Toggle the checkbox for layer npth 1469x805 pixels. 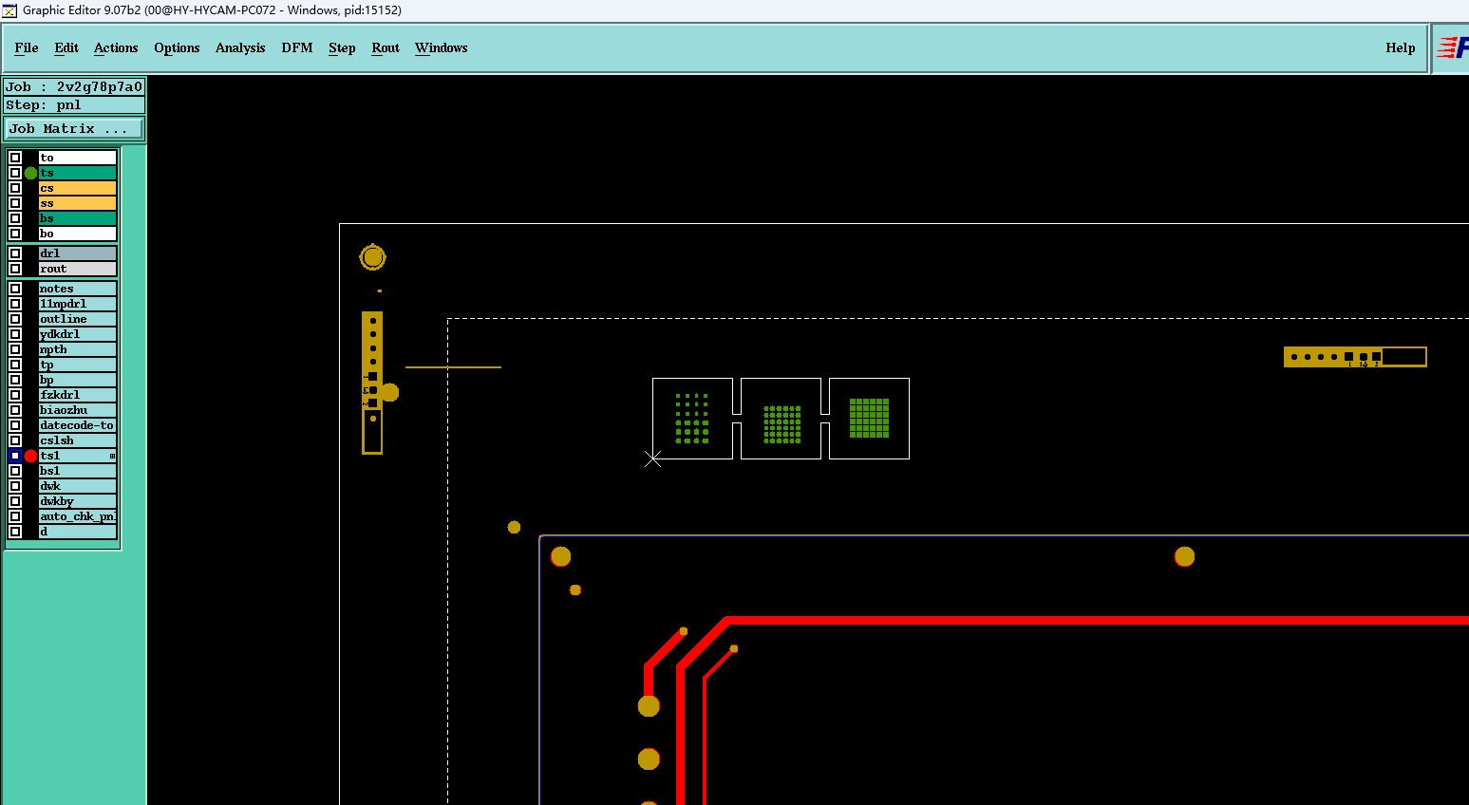(x=15, y=349)
